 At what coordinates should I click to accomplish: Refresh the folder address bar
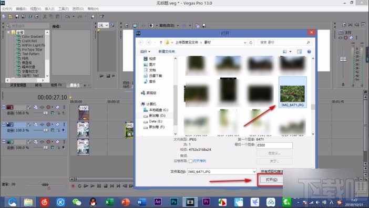(x=251, y=43)
